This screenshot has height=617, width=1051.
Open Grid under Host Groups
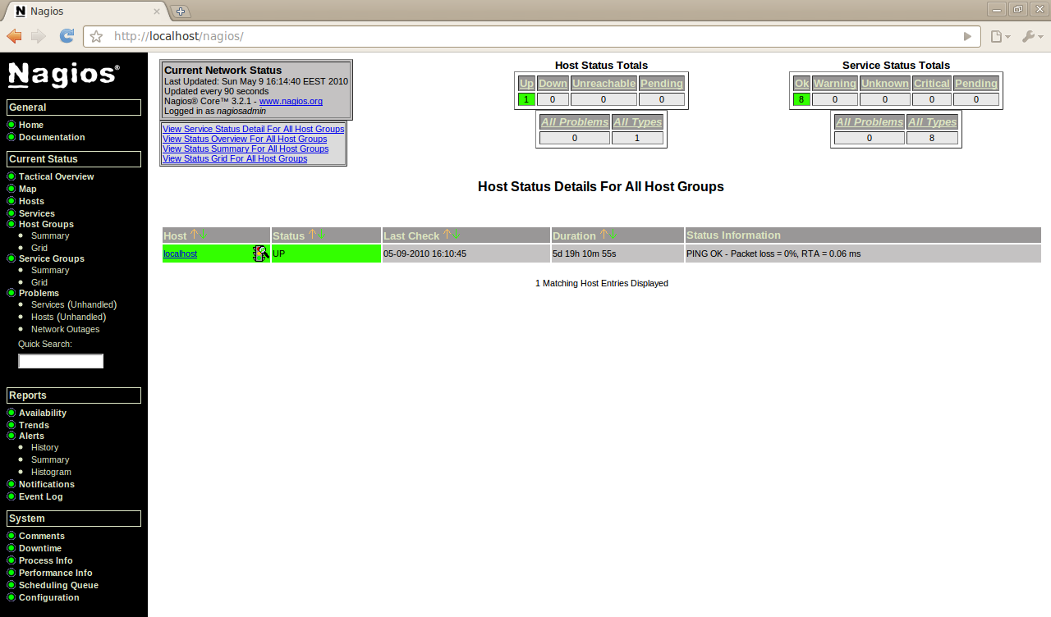click(39, 248)
